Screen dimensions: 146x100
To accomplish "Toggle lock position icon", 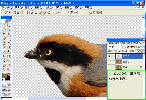I will click(123, 51).
